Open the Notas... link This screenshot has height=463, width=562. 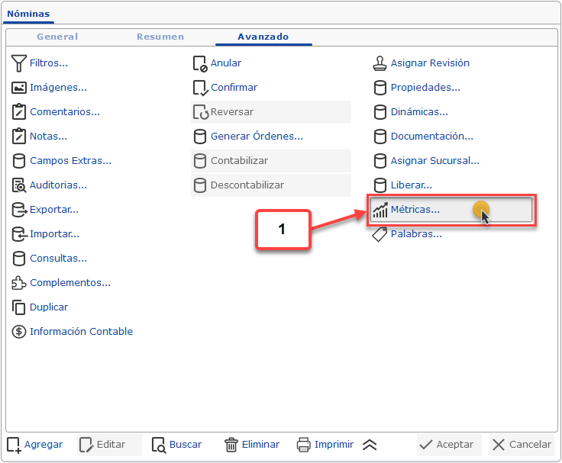[48, 136]
